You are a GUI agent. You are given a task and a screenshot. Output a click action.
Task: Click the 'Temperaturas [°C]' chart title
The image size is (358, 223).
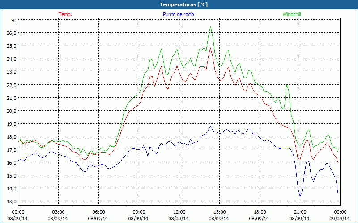click(183, 4)
